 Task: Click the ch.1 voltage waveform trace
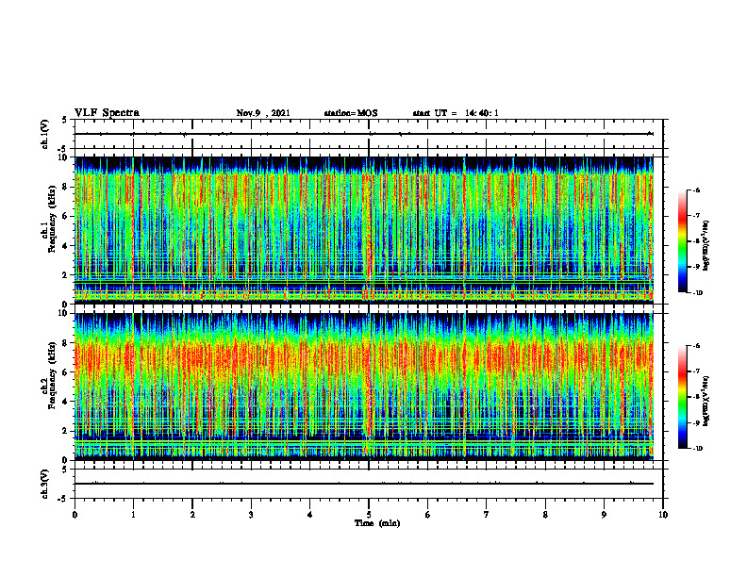coord(364,134)
